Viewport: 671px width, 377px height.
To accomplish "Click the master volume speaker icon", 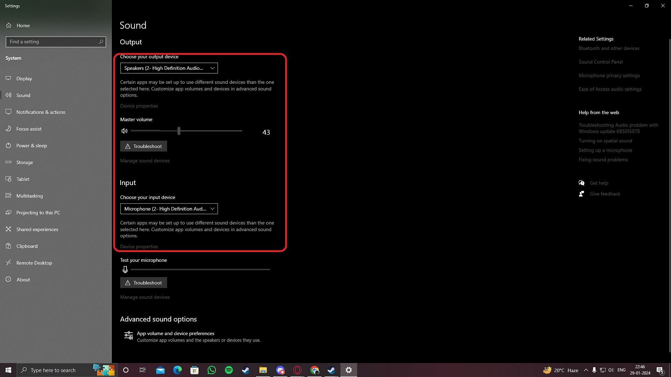I will (124, 131).
